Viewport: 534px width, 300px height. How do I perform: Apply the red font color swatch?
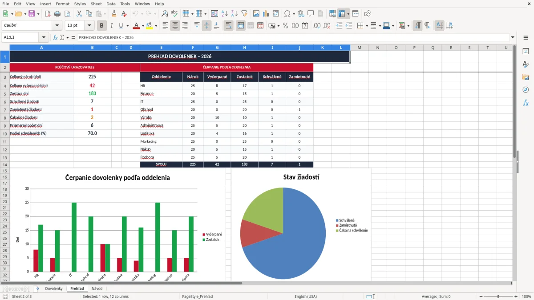137,26
